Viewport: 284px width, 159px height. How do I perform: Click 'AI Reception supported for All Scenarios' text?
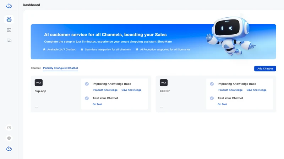coord(165,49)
